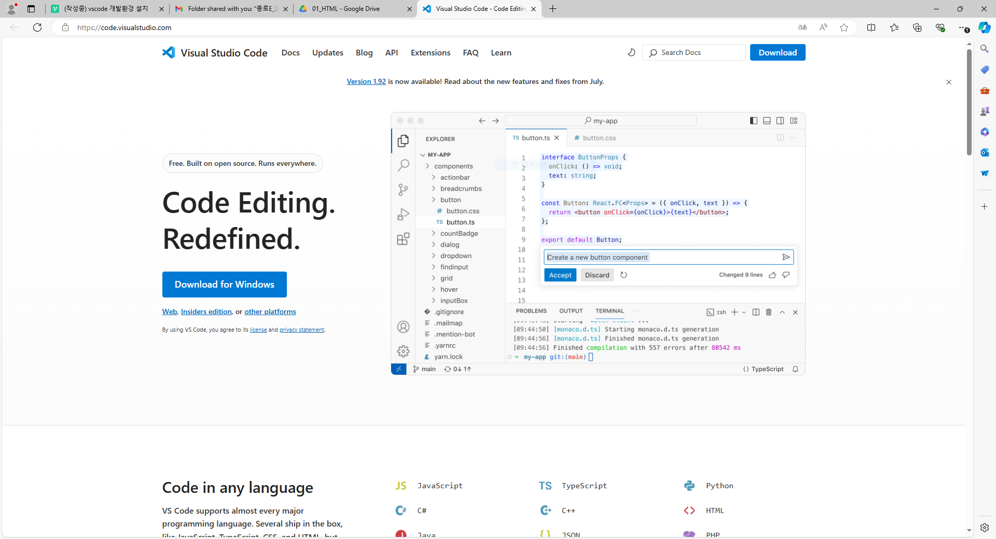Open the API navigation link

point(392,52)
